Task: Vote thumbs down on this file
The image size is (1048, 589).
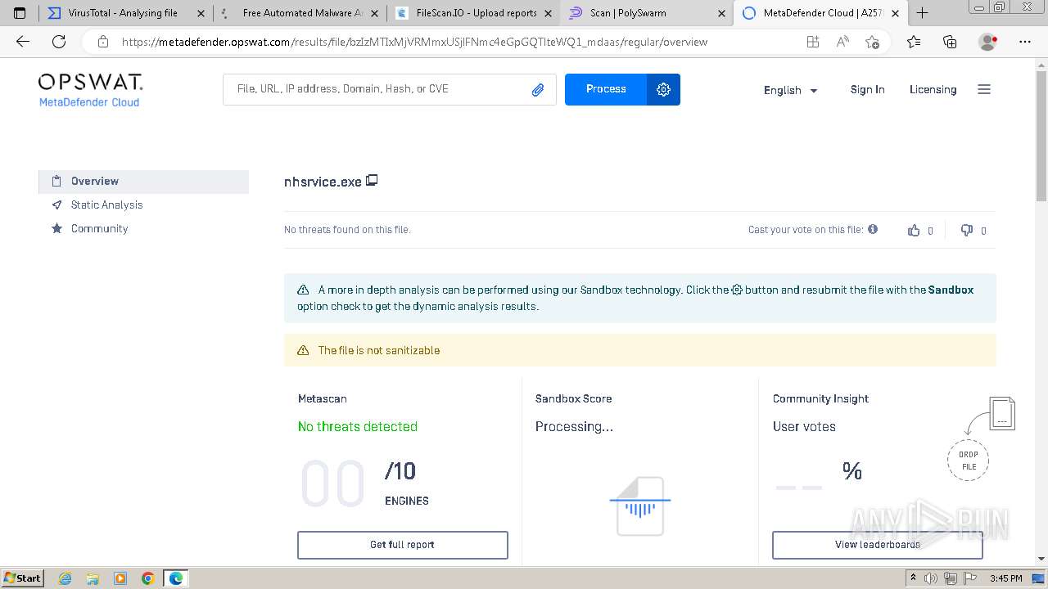Action: pos(967,231)
